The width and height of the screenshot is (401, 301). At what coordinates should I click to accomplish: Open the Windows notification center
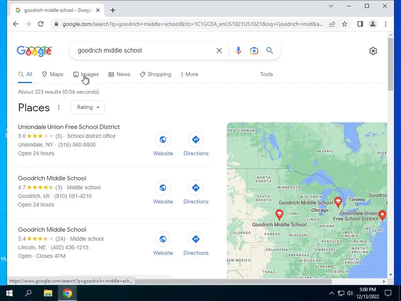[x=388, y=293]
